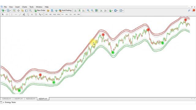Select the Fibonacci retracement tool
196x110 pixels.
(28, 14)
